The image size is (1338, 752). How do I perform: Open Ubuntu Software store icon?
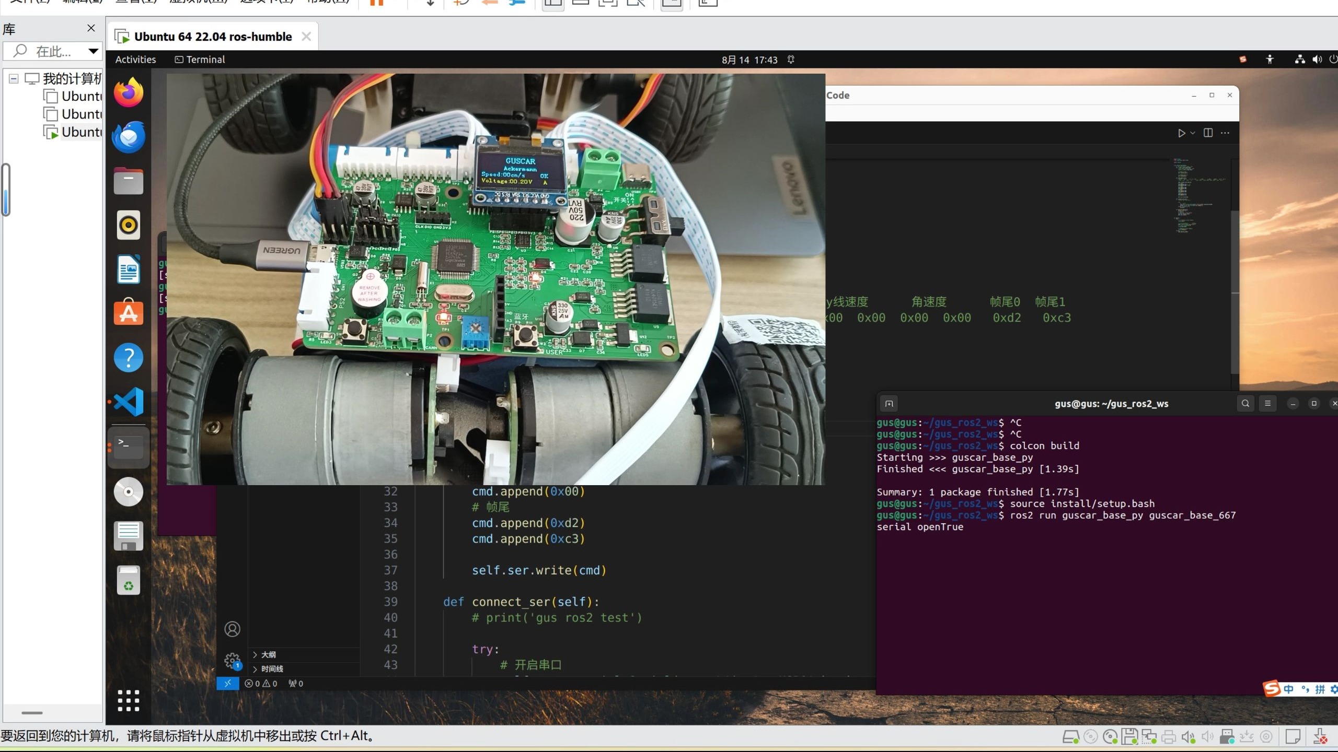pyautogui.click(x=129, y=312)
